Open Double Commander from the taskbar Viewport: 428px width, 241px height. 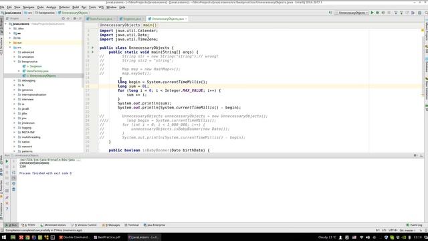click(x=74, y=238)
